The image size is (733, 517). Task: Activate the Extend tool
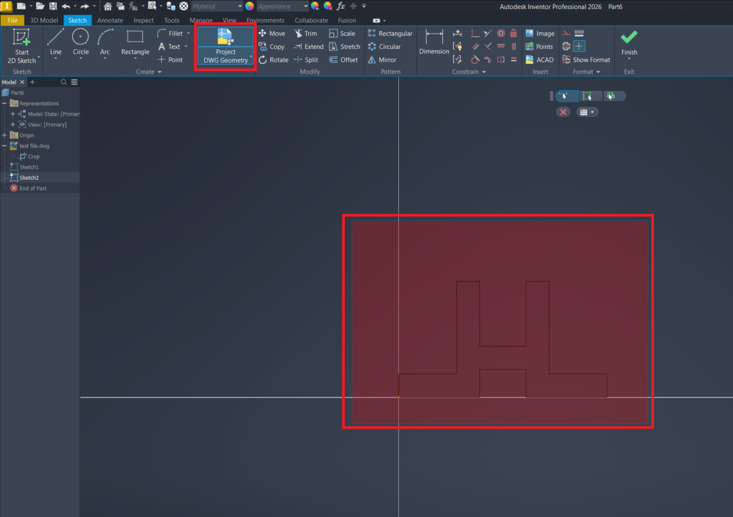pyautogui.click(x=309, y=47)
